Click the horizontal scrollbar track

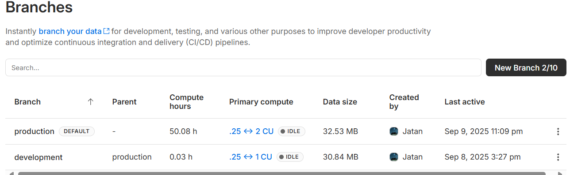coord(281,173)
